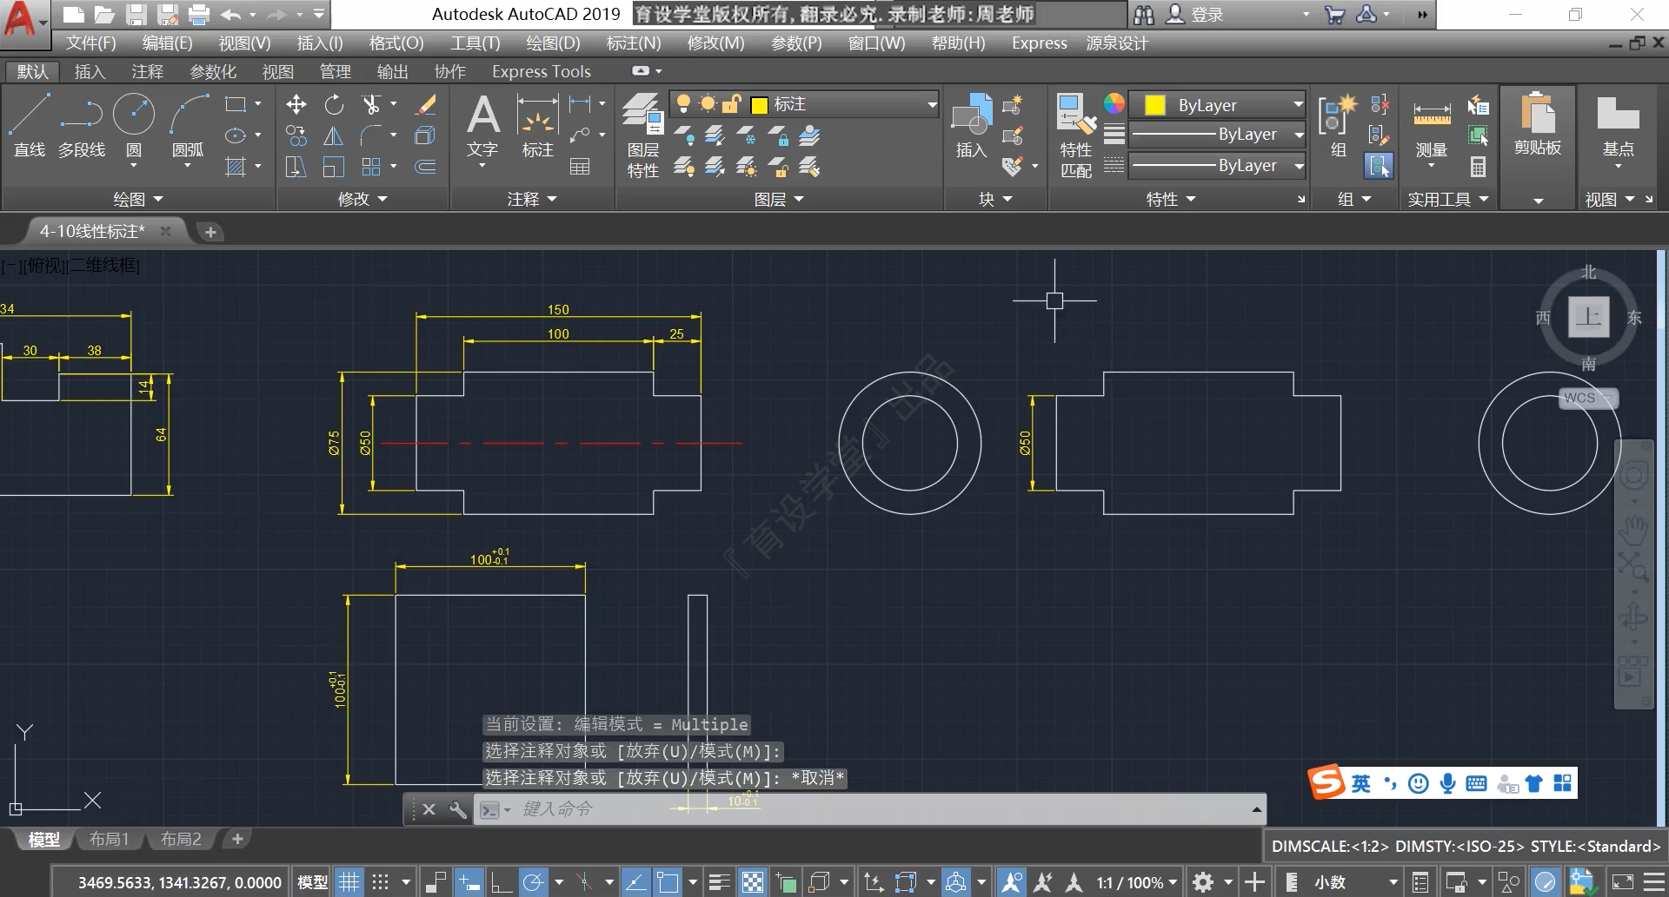Click the Stretch tool icon
Viewport: 1669px width, 897px height.
click(x=296, y=167)
